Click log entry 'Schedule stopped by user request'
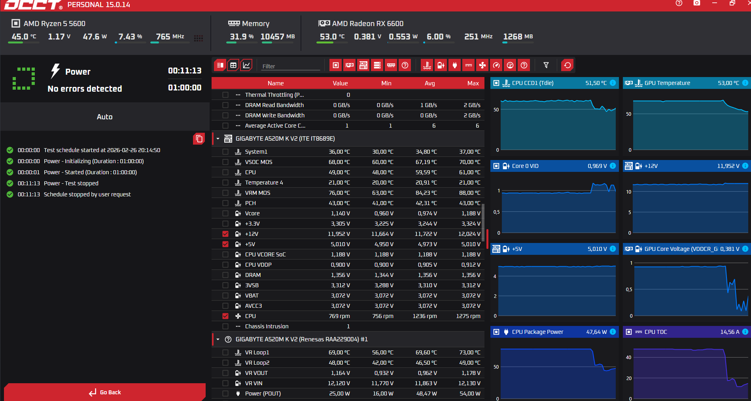The image size is (751, 401). point(87,194)
